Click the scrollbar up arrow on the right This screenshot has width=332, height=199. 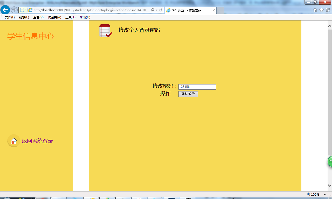[x=330, y=26]
